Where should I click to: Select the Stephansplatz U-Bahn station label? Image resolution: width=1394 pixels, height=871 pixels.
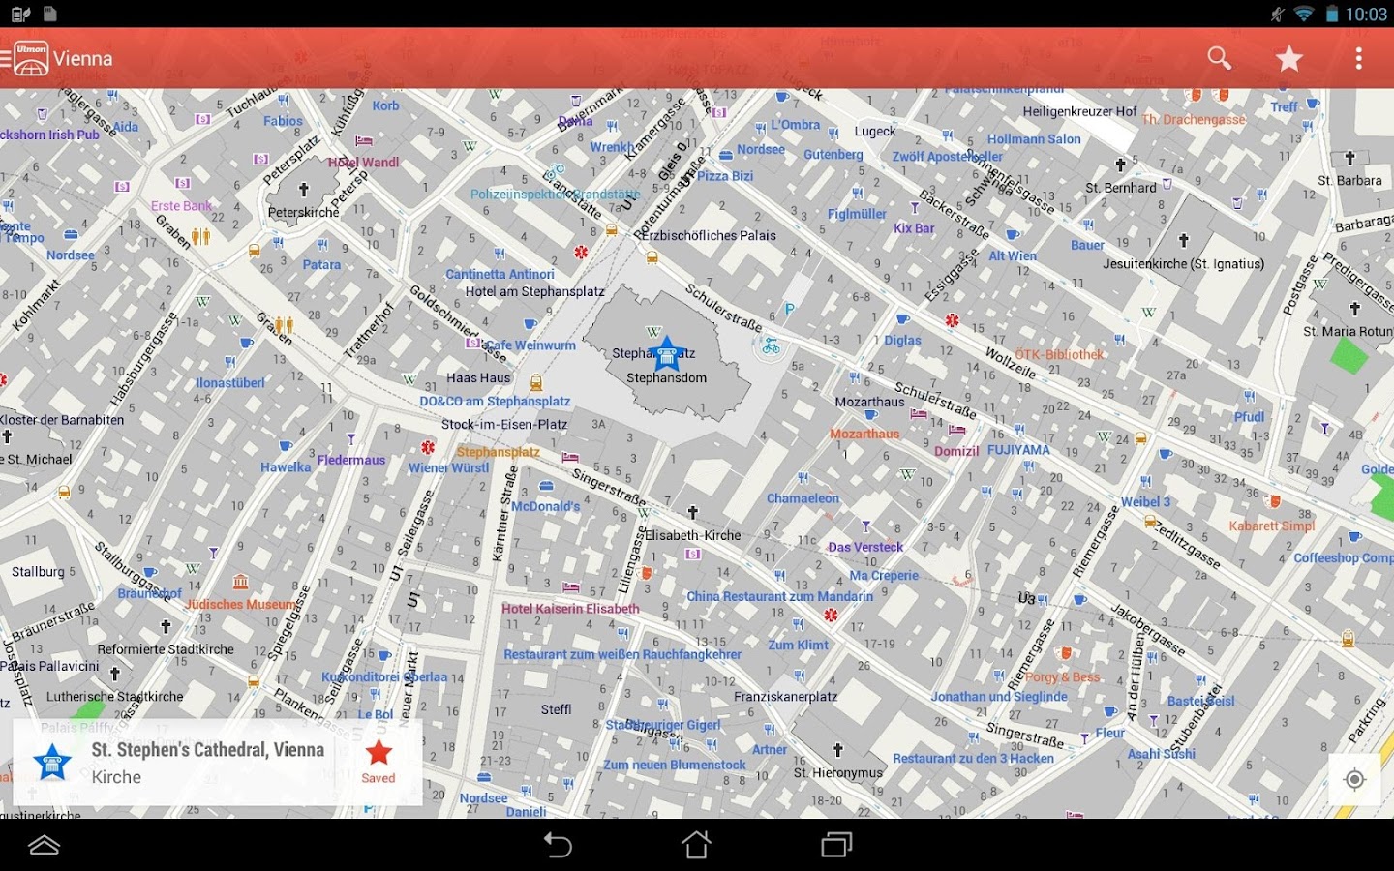coord(500,451)
